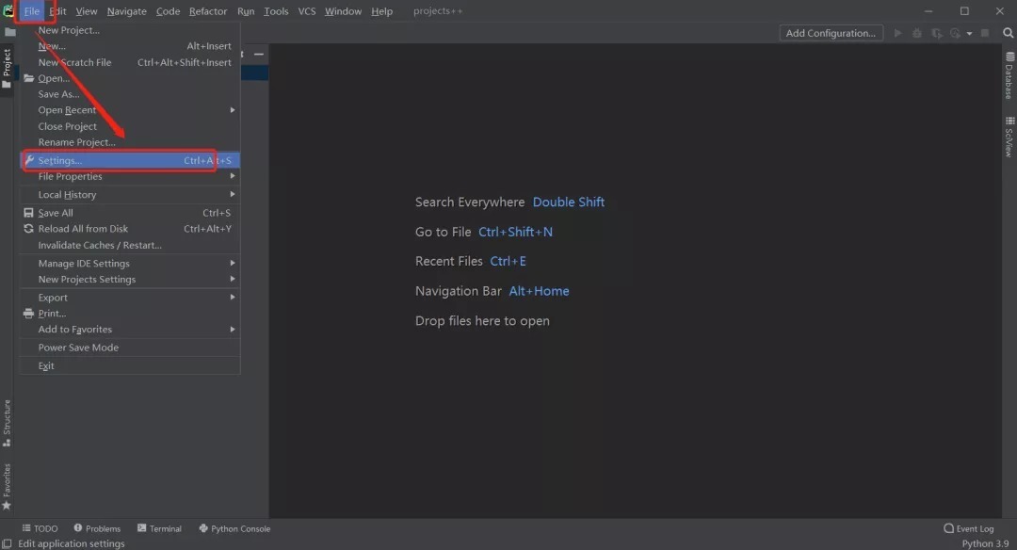
Task: Click the Run with Coverage toolbar icon
Action: (936, 32)
